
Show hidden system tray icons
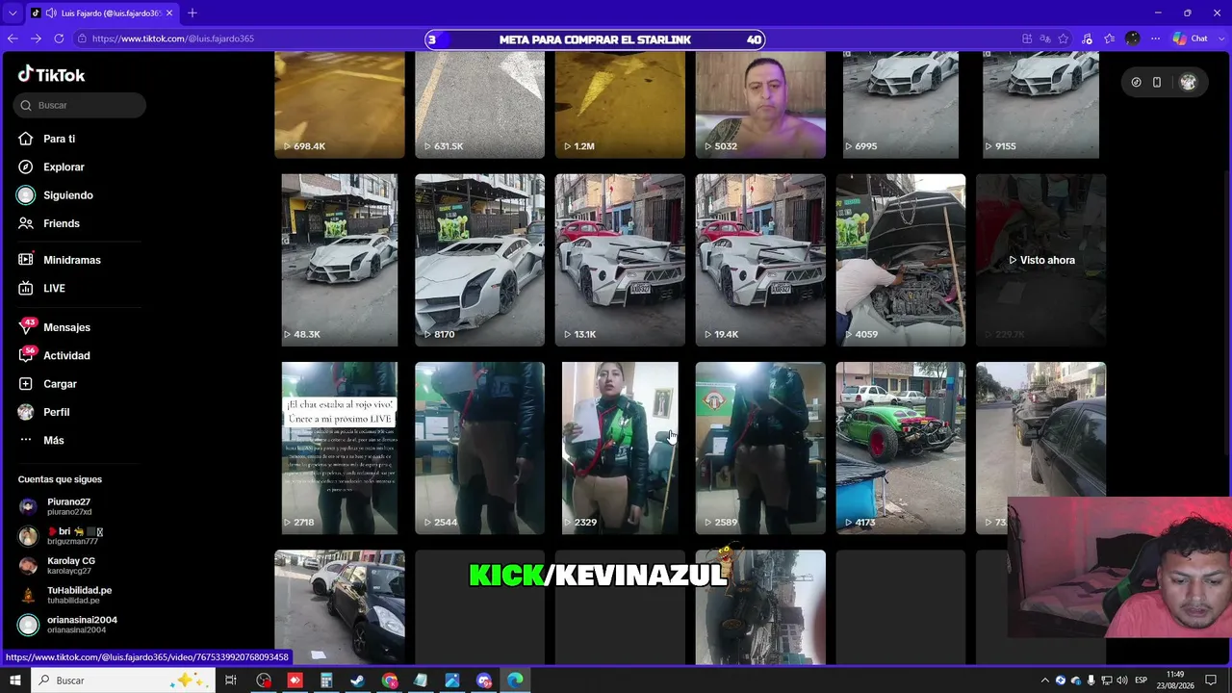pyautogui.click(x=1045, y=680)
